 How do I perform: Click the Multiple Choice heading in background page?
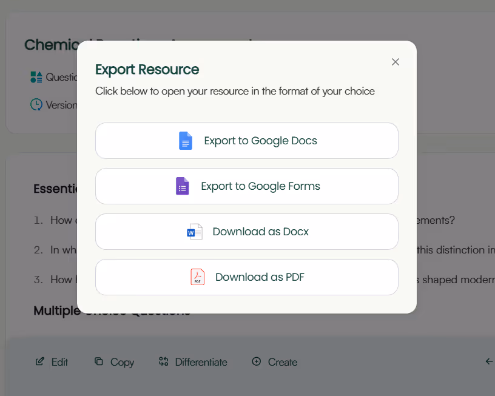click(x=57, y=311)
